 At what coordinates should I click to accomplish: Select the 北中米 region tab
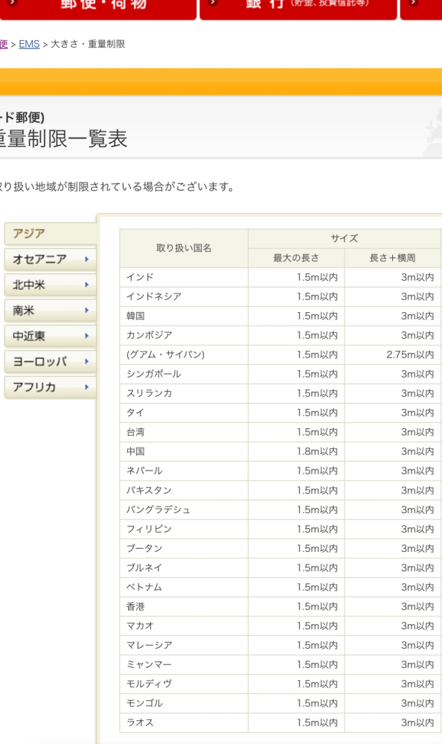[51, 284]
